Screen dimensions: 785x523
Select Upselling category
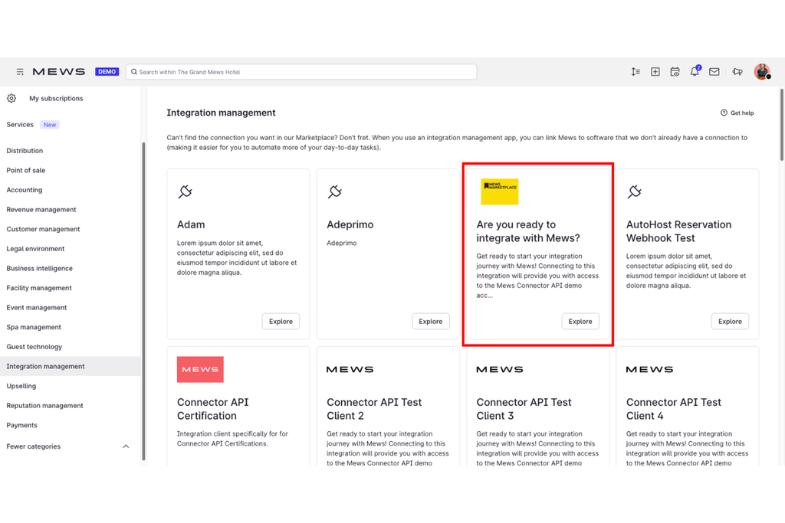[x=21, y=386]
